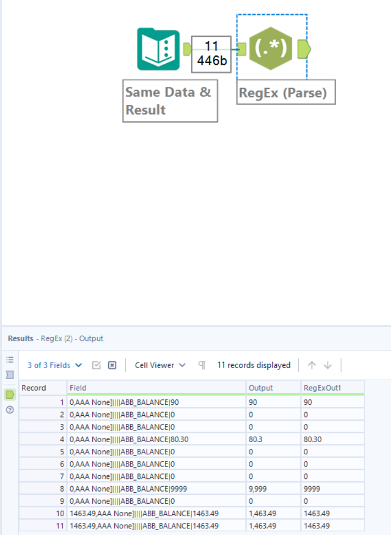This screenshot has width=391, height=535.
Task: Select the Text Input tool icon
Action: [158, 49]
